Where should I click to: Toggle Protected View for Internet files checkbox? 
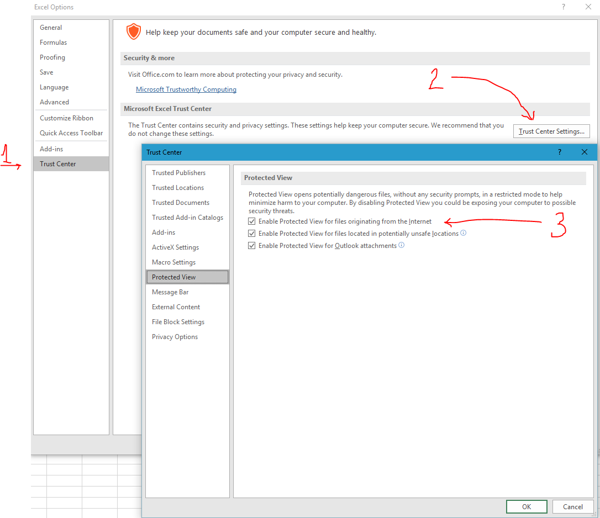[x=252, y=221]
